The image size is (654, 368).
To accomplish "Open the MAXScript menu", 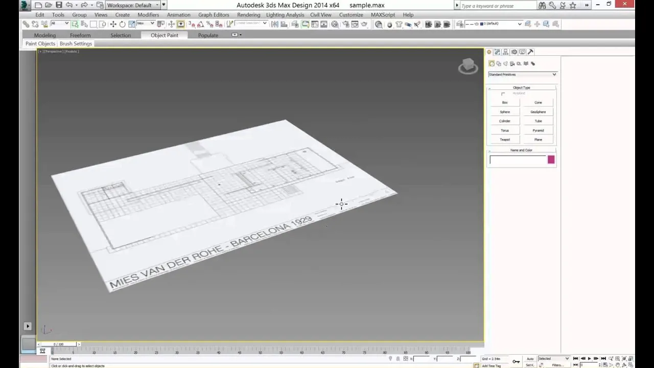I will click(383, 15).
